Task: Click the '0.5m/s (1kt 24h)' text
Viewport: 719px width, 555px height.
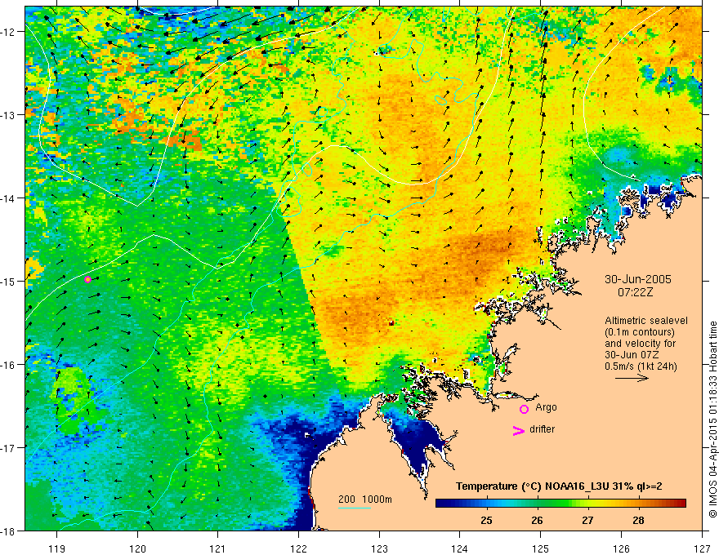Action: tap(641, 366)
